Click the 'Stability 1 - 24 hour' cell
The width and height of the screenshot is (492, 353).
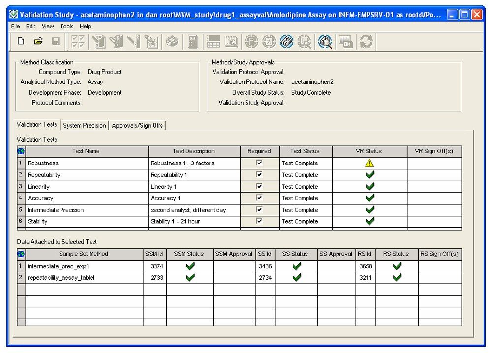(194, 221)
